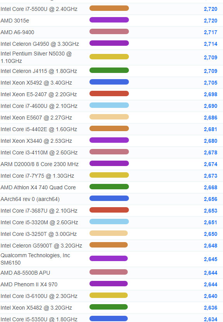This screenshot has height=322, width=223.
Task: Click score 2,717 for AMD A6-9400
Action: point(211,32)
